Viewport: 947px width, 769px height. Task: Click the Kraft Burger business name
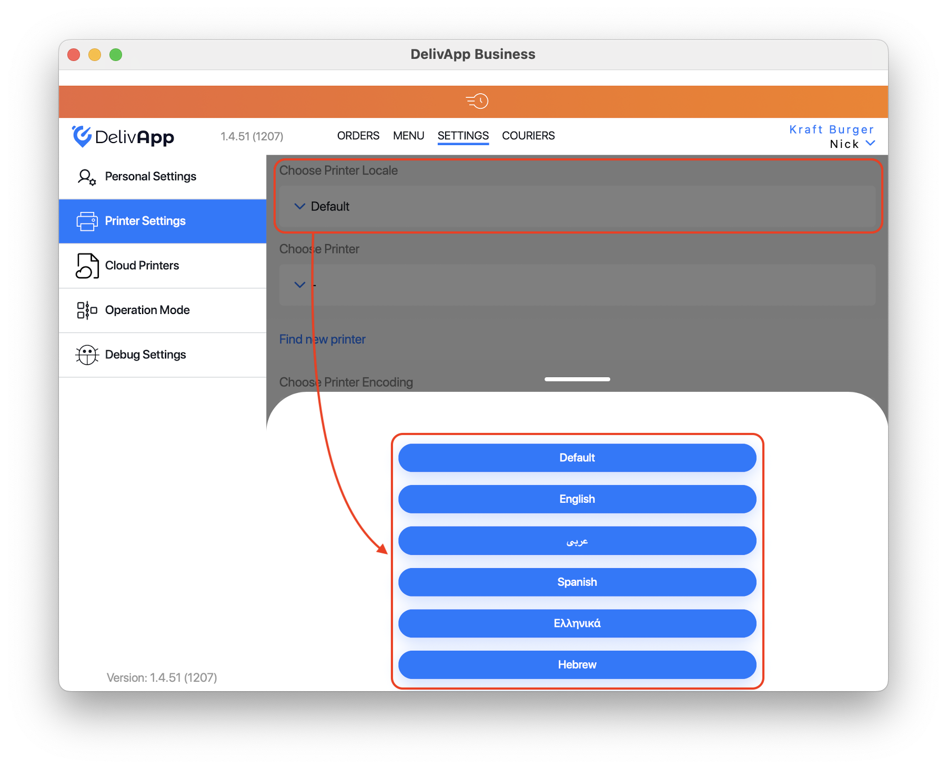click(x=831, y=129)
